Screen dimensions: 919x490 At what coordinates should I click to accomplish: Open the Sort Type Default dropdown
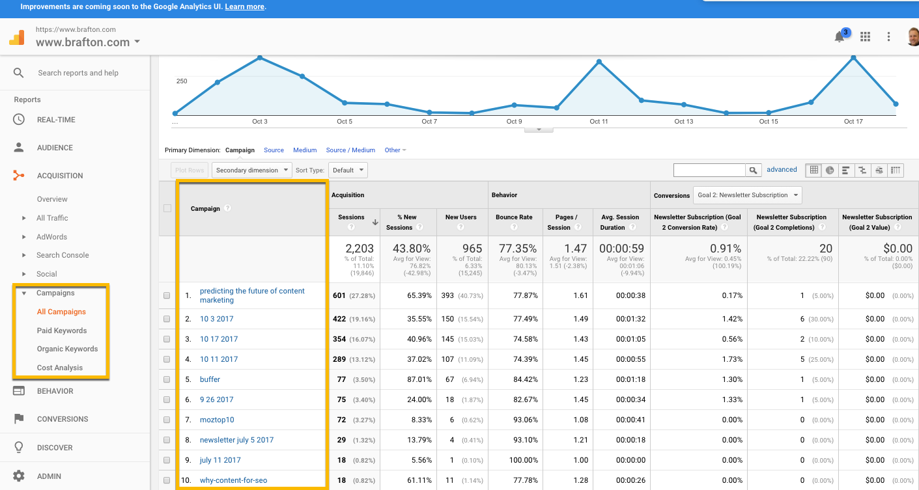348,170
